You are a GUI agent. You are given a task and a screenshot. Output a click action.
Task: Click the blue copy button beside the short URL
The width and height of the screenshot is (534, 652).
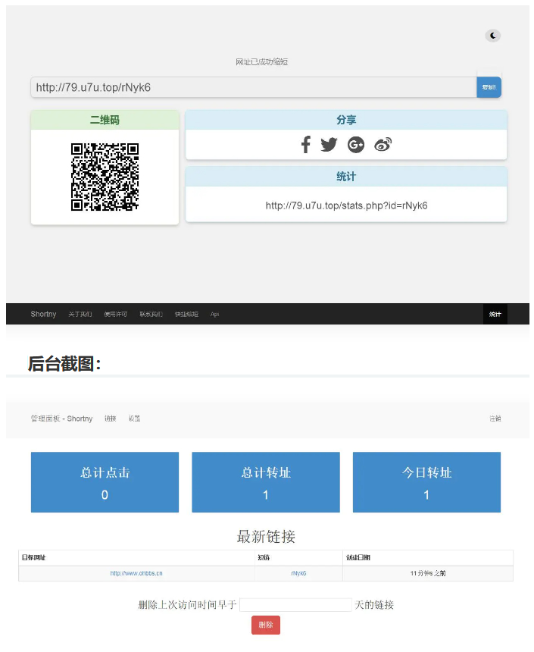(x=489, y=87)
